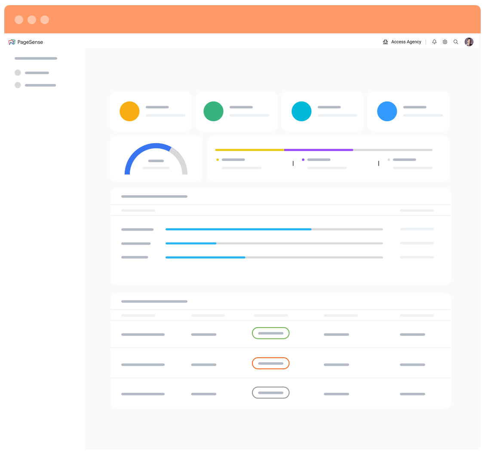Select the teal metric circle icon

click(x=301, y=111)
